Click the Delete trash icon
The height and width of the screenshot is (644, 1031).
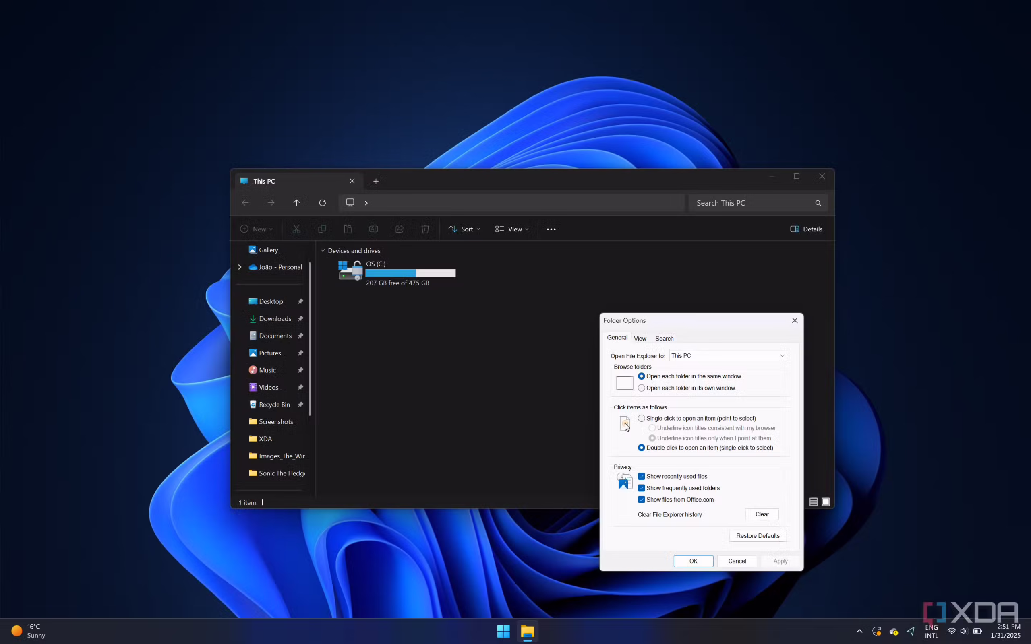pyautogui.click(x=425, y=229)
